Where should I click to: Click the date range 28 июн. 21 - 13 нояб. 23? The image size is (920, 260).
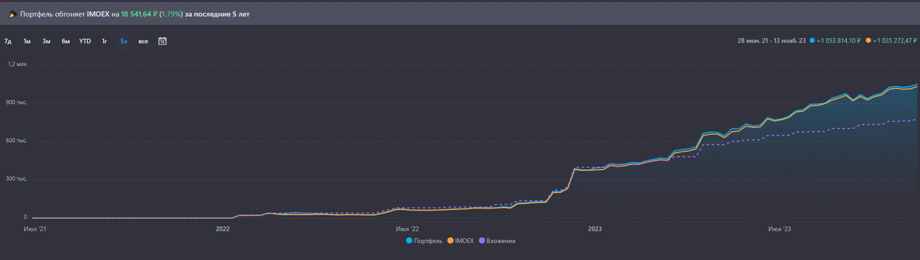(x=771, y=41)
